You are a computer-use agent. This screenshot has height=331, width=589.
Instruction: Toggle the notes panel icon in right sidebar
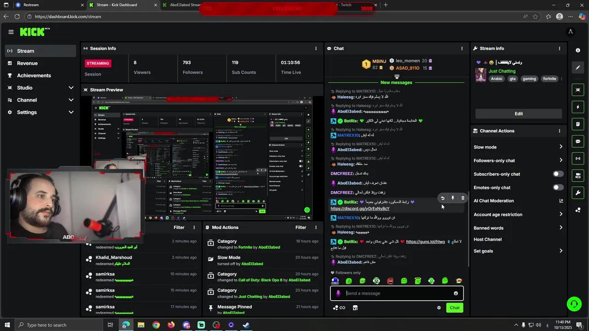coord(578,124)
